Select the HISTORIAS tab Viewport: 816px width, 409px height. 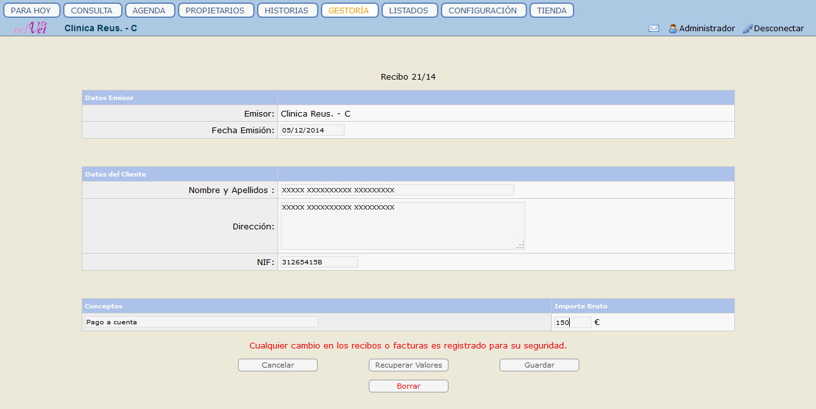point(287,11)
